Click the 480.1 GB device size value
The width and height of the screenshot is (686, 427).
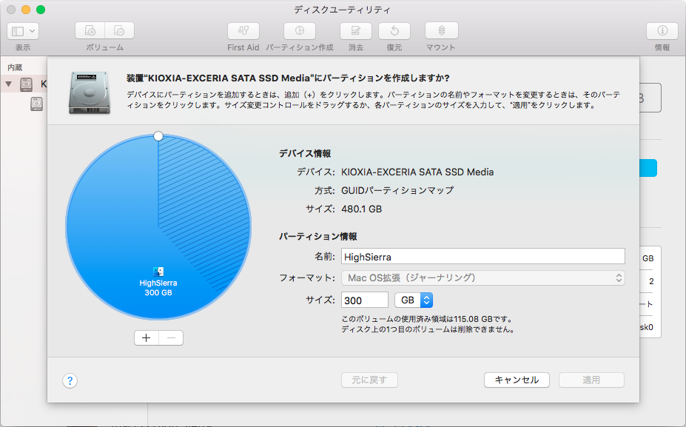[361, 209]
